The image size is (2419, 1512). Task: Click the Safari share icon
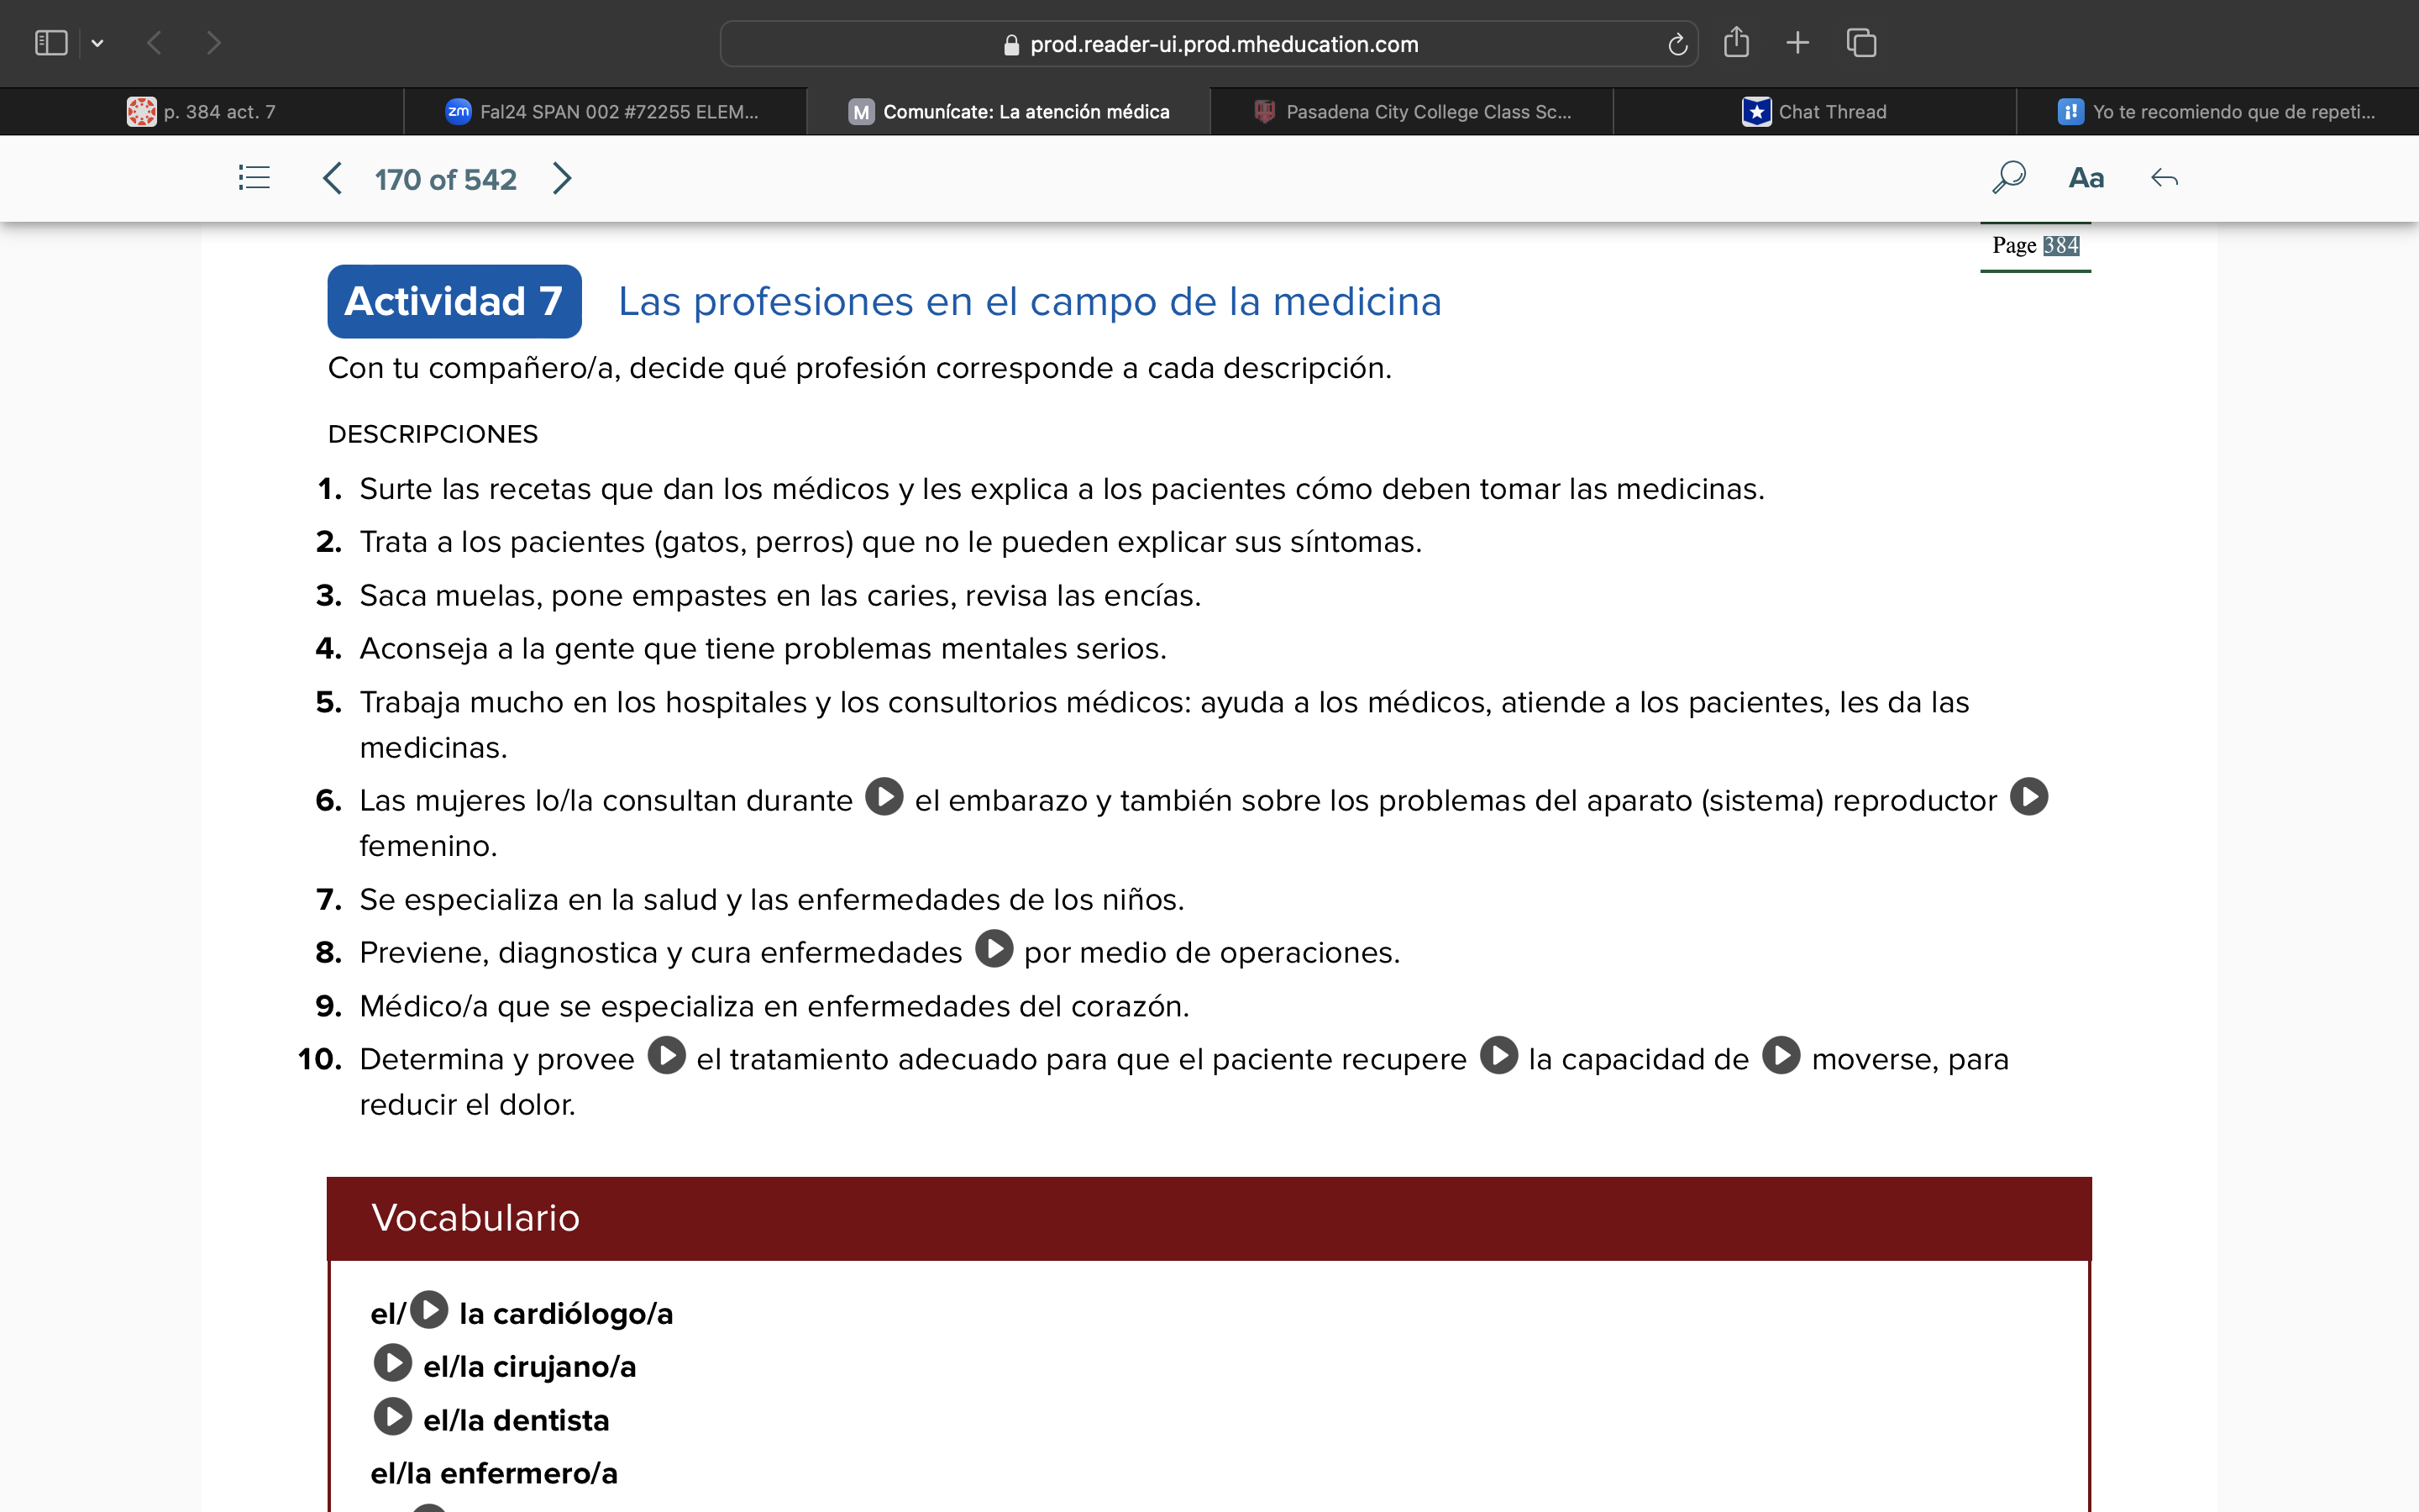(x=1736, y=43)
